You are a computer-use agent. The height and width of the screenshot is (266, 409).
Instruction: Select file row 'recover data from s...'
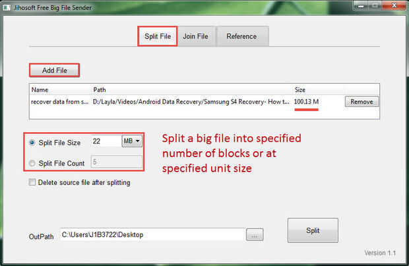tap(204, 102)
